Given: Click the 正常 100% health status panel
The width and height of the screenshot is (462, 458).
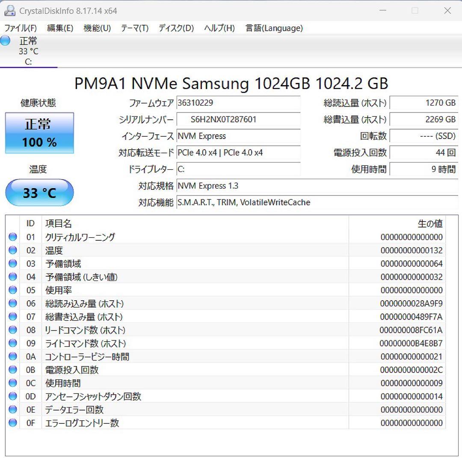Looking at the screenshot, I should click(39, 133).
